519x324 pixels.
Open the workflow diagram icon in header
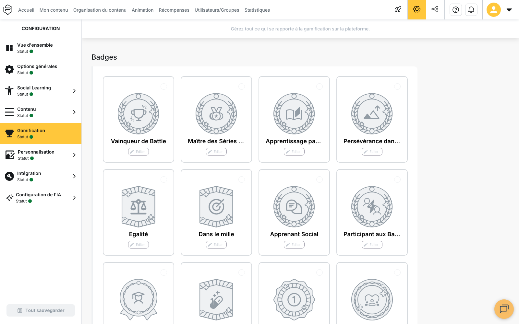(x=435, y=10)
